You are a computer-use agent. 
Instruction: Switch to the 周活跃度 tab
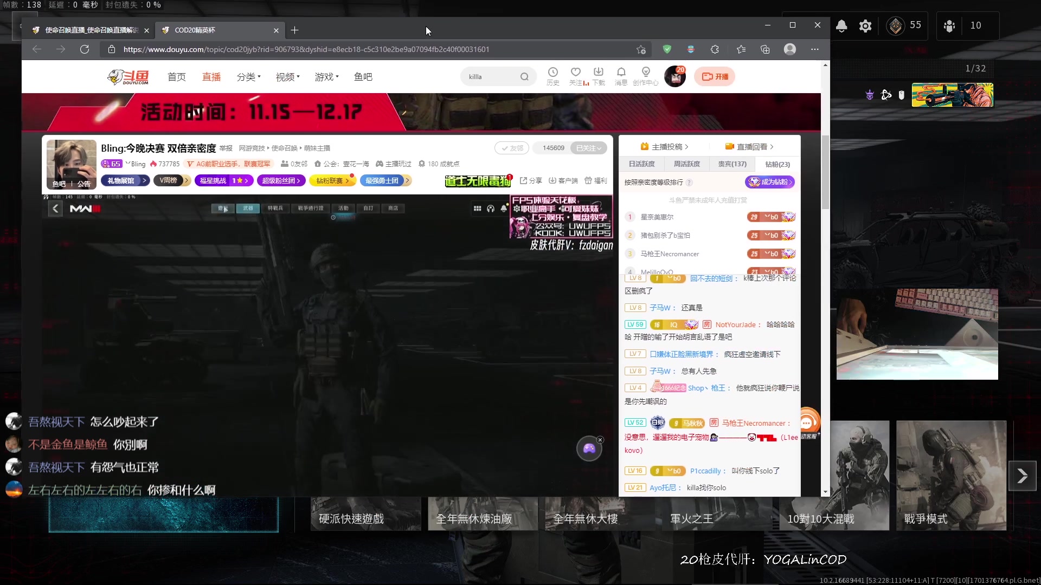(687, 164)
